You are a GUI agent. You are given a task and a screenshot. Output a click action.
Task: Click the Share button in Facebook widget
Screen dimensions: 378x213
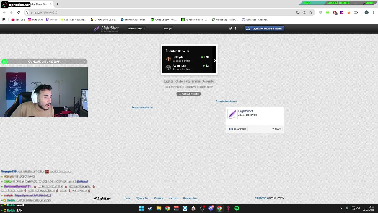[276, 129]
